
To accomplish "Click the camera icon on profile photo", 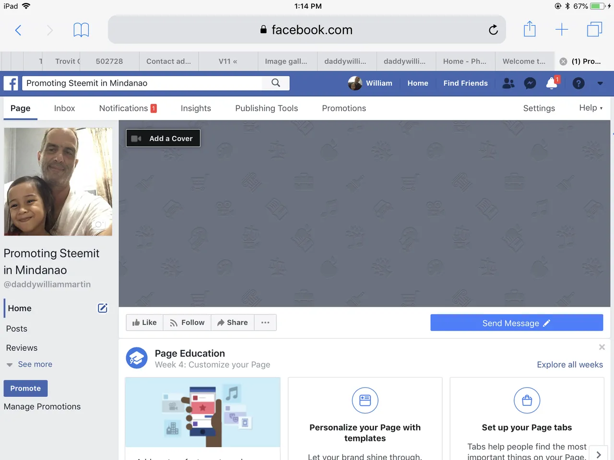I will coord(99,224).
